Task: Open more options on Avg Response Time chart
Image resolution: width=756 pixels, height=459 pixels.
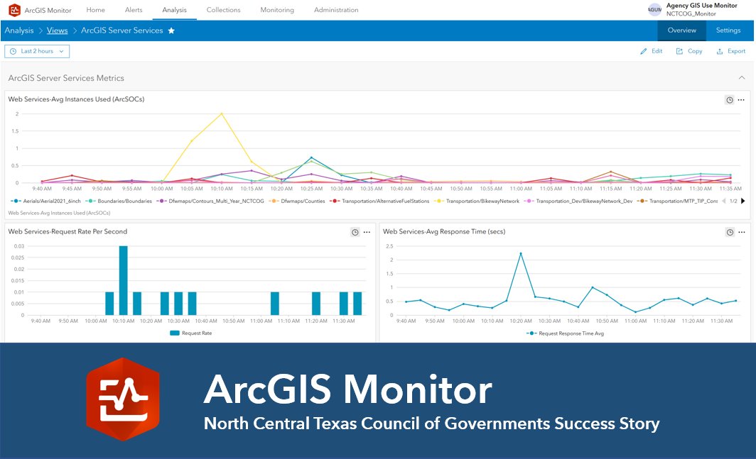Action: (742, 232)
